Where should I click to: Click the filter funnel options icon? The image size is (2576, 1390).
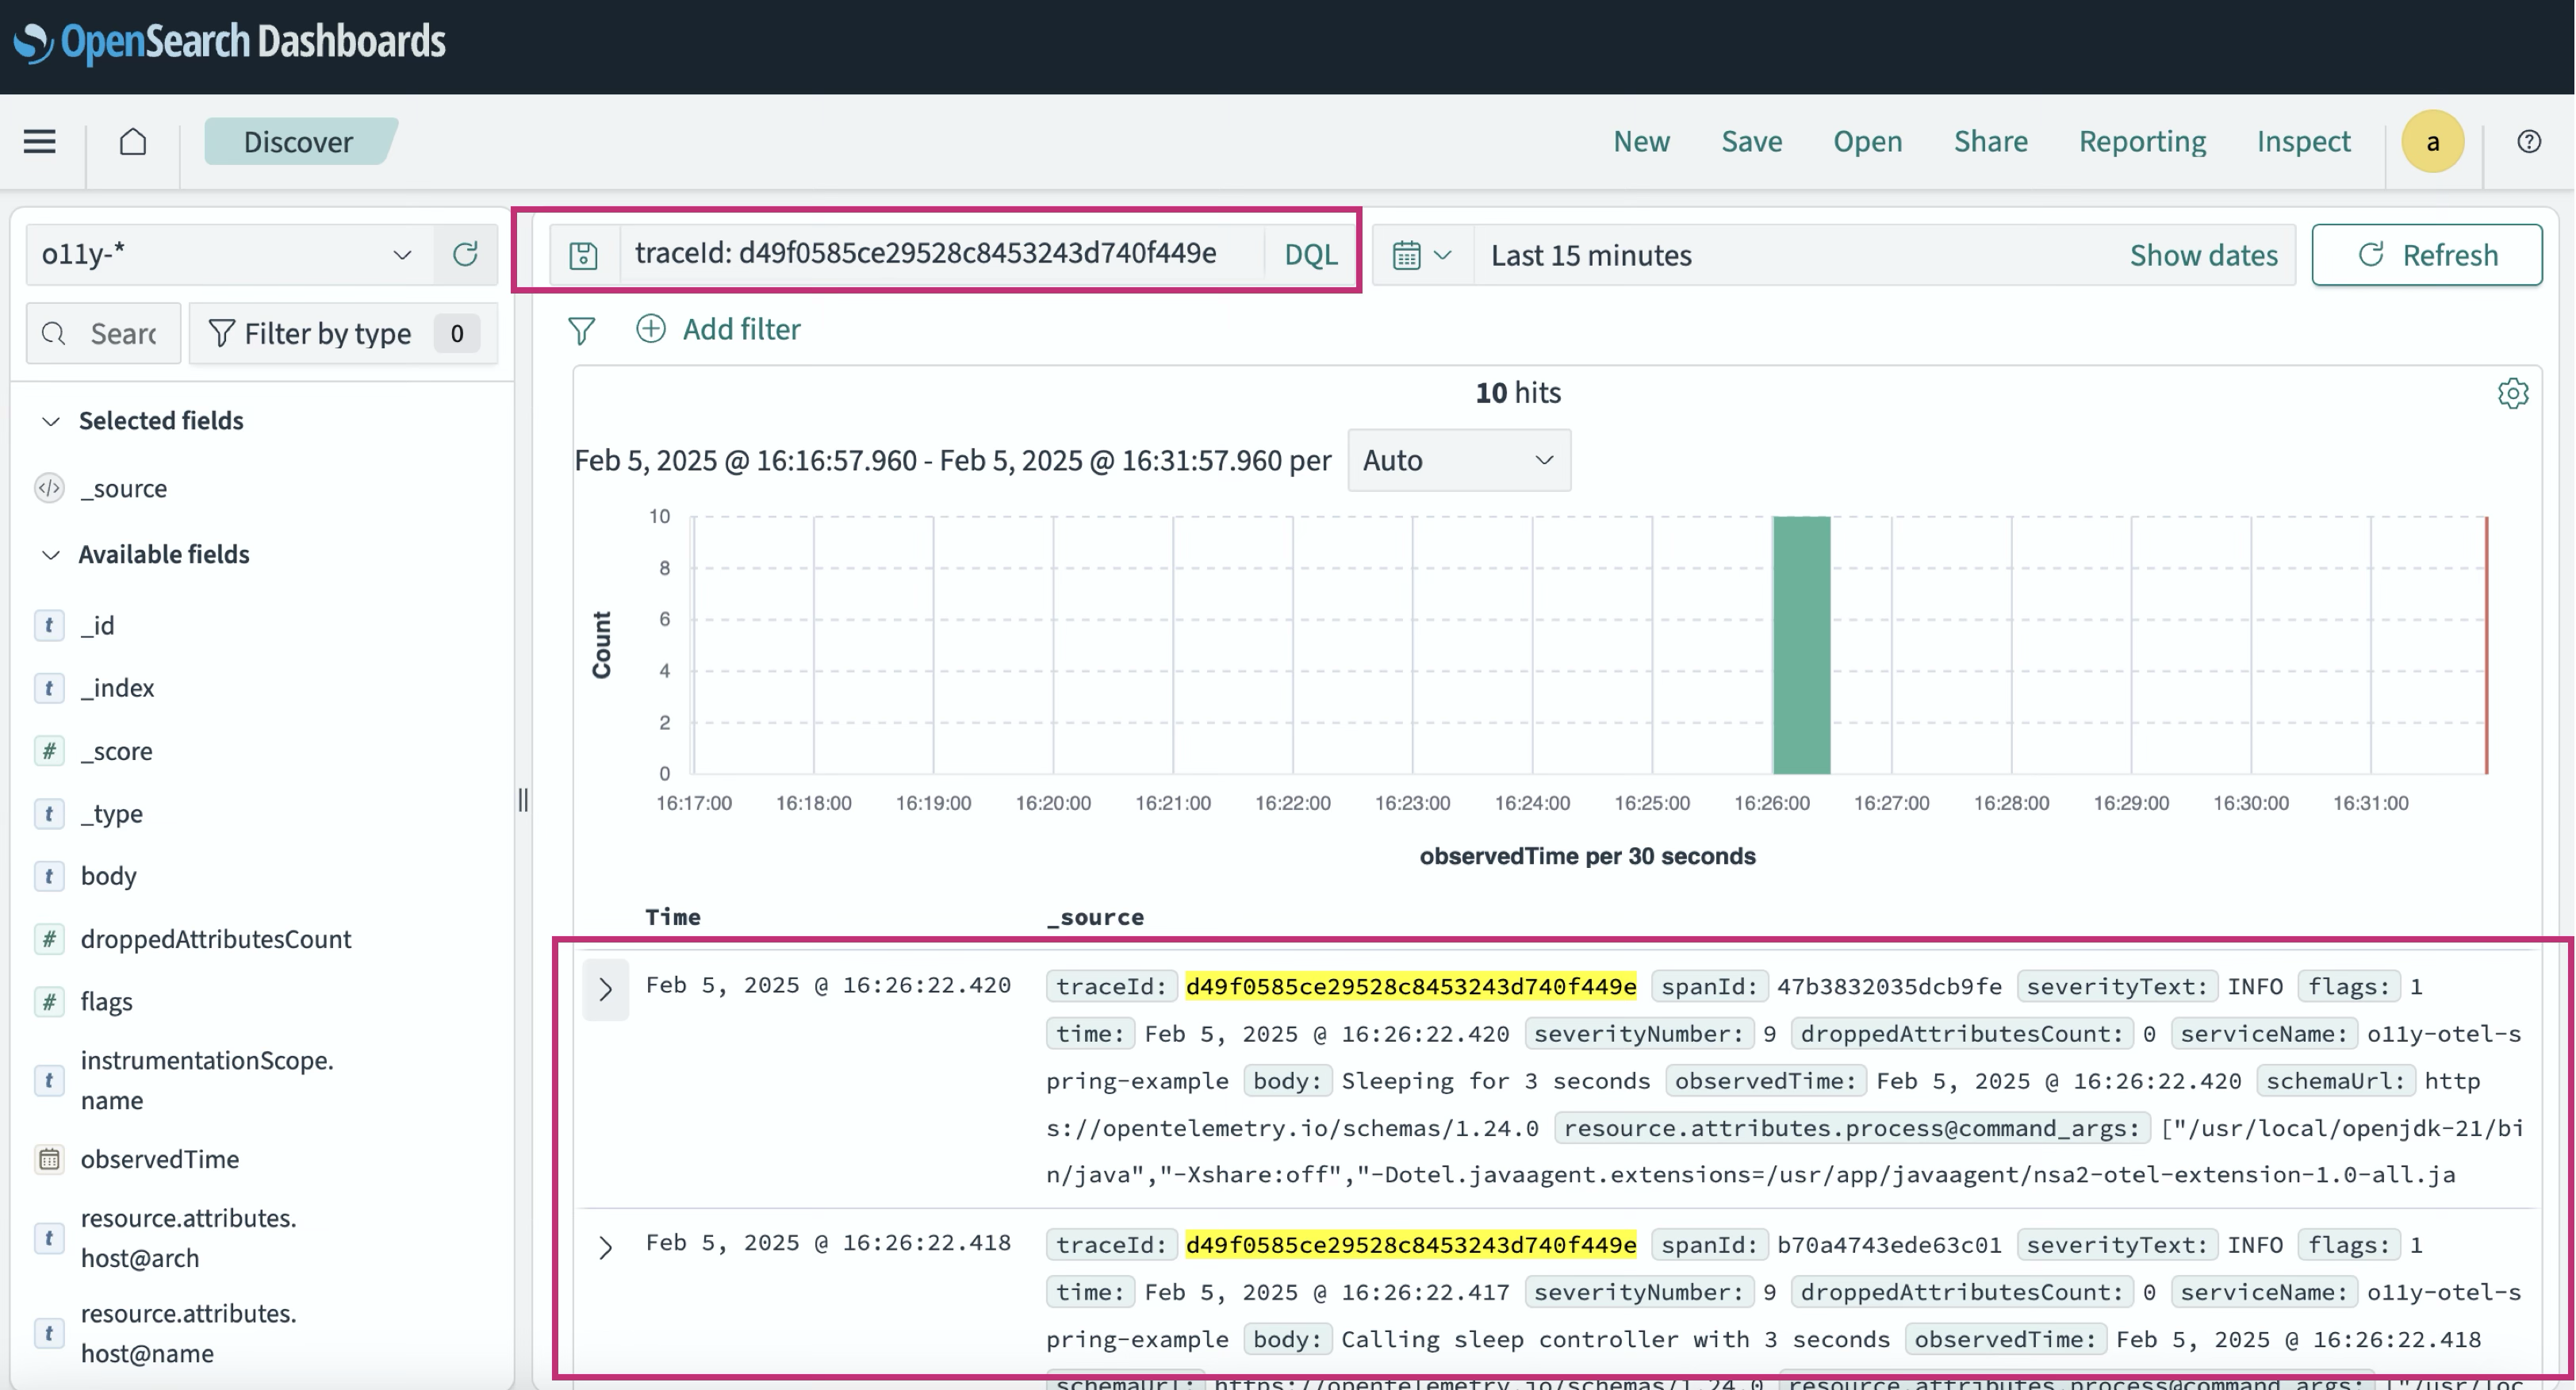[581, 330]
